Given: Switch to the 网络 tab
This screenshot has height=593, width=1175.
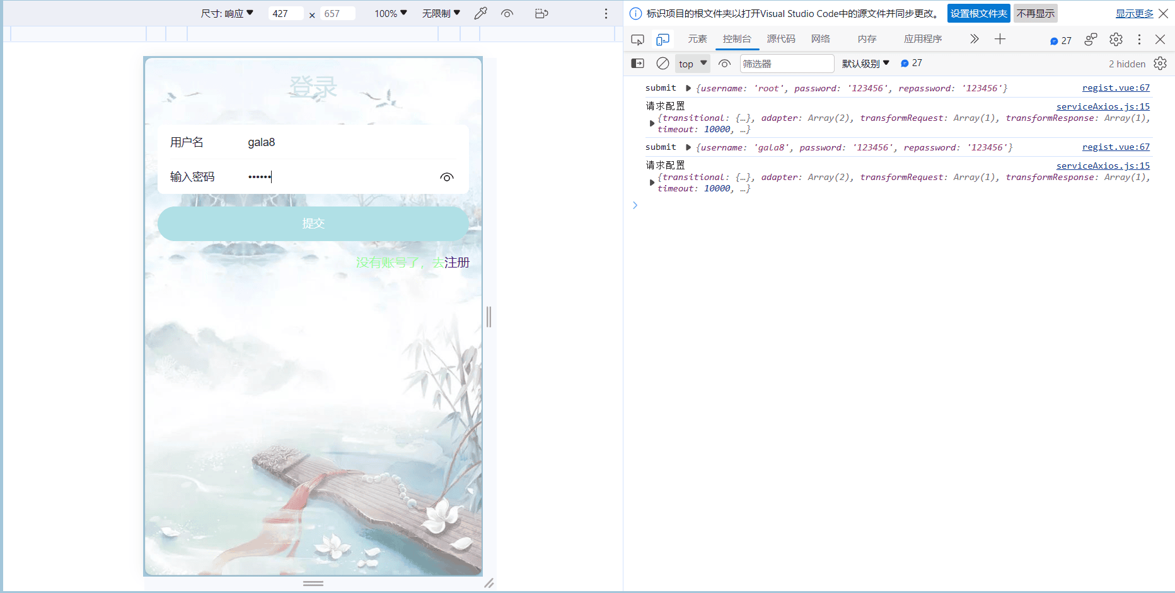Looking at the screenshot, I should pos(820,39).
